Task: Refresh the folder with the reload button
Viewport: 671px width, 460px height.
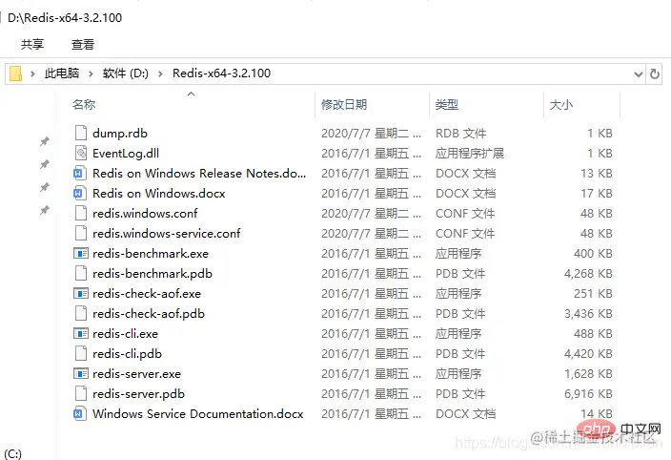Action: (x=654, y=73)
